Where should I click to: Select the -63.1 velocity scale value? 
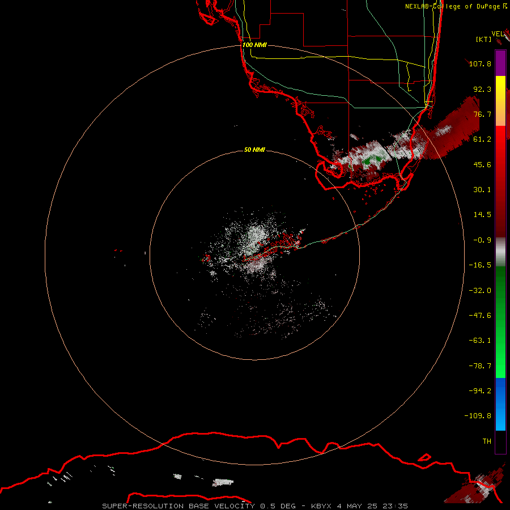[x=480, y=341]
